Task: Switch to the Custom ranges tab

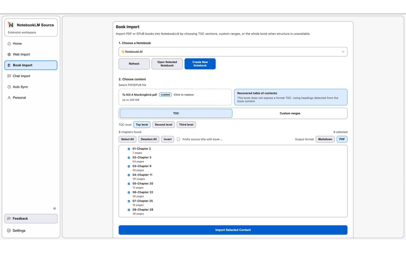Action: [x=290, y=113]
